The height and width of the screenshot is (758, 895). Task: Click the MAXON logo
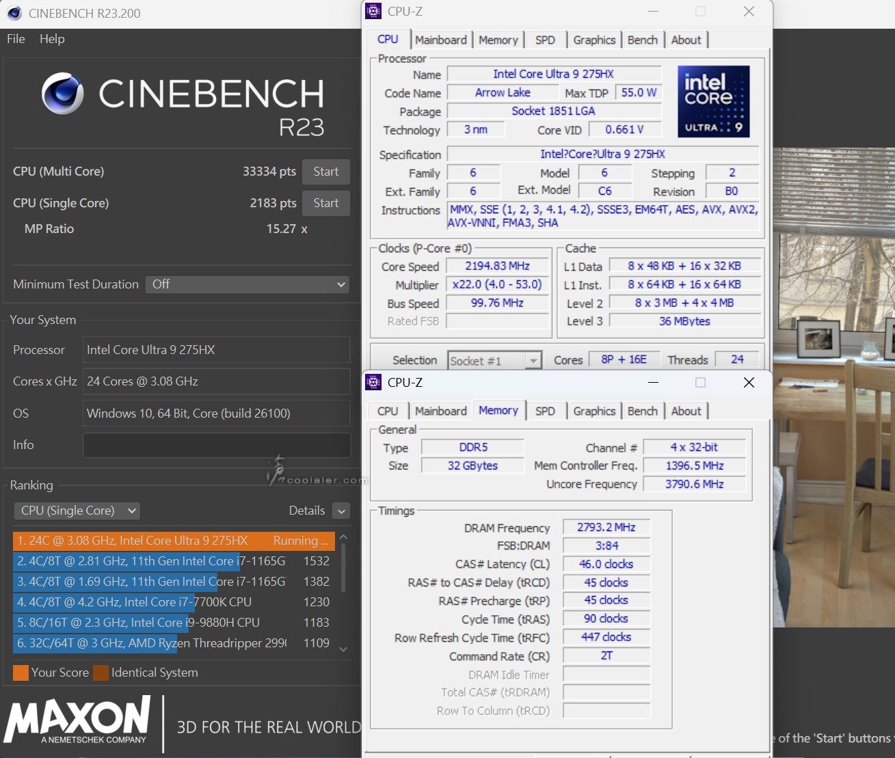[x=77, y=720]
